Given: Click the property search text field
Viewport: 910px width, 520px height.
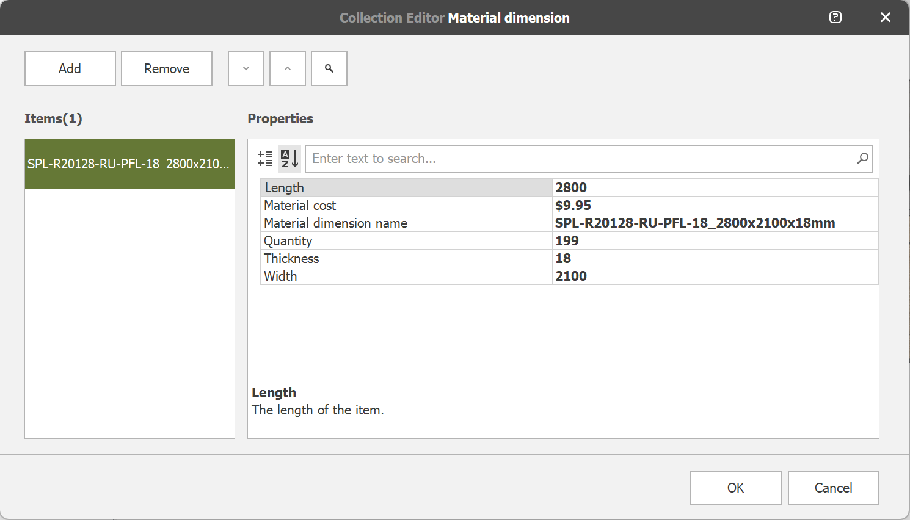Looking at the screenshot, I should point(580,159).
